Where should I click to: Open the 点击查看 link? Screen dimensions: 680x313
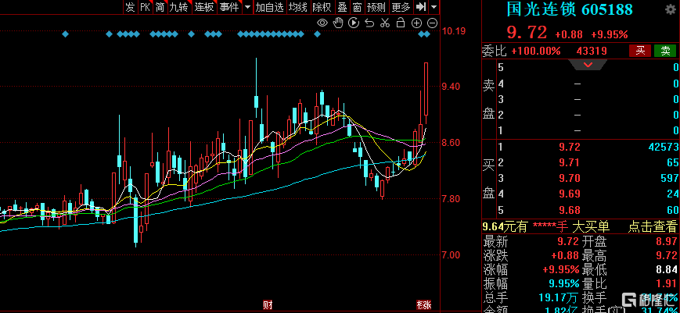(653, 226)
